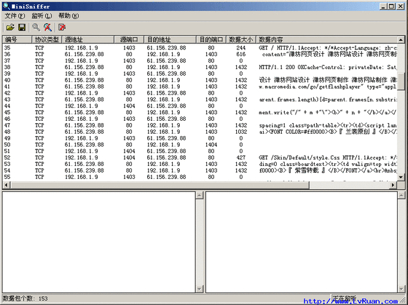Open the 帮助(H) menu

click(x=68, y=16)
